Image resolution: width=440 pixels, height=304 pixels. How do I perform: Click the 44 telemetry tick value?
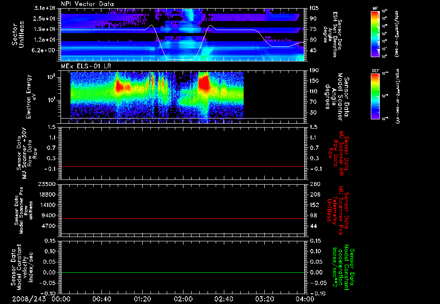313,226
